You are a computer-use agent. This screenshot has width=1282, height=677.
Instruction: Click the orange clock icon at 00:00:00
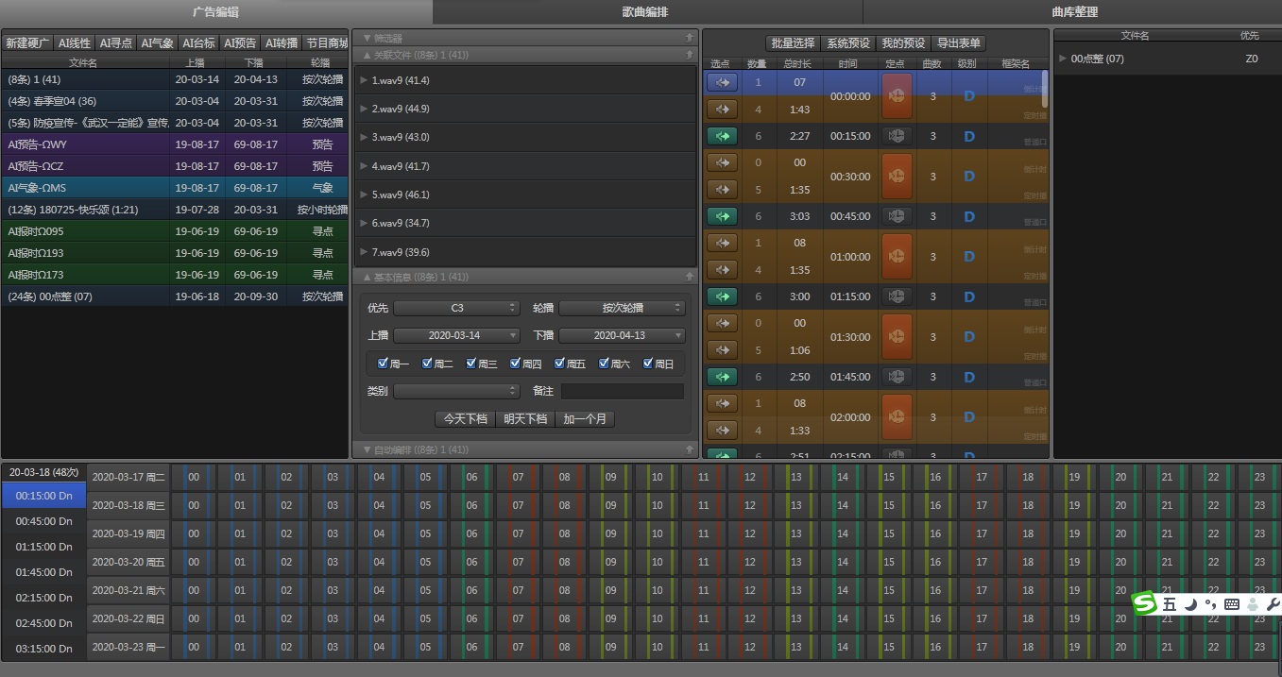tap(897, 96)
